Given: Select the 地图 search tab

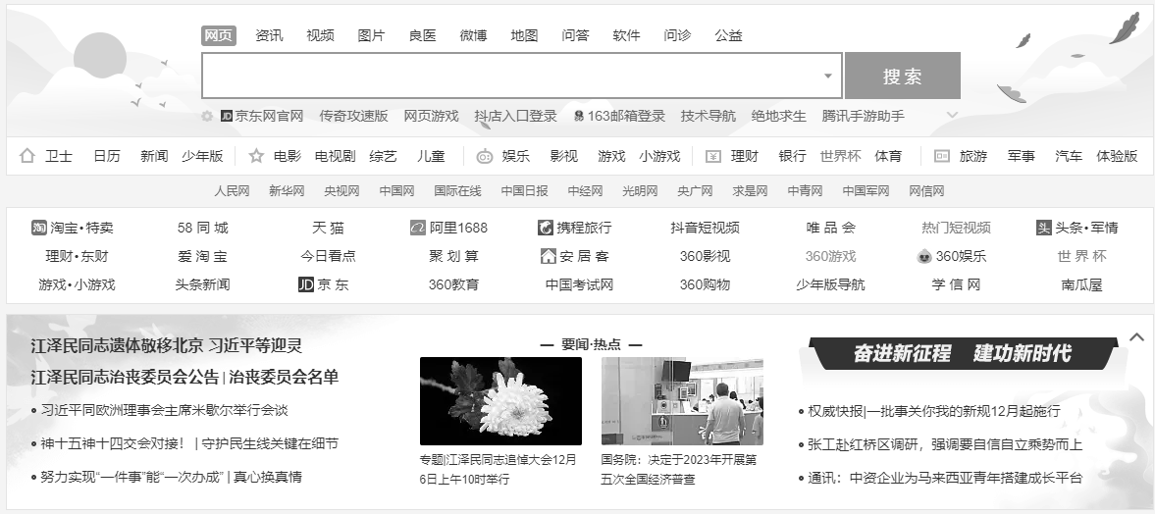Looking at the screenshot, I should point(524,35).
